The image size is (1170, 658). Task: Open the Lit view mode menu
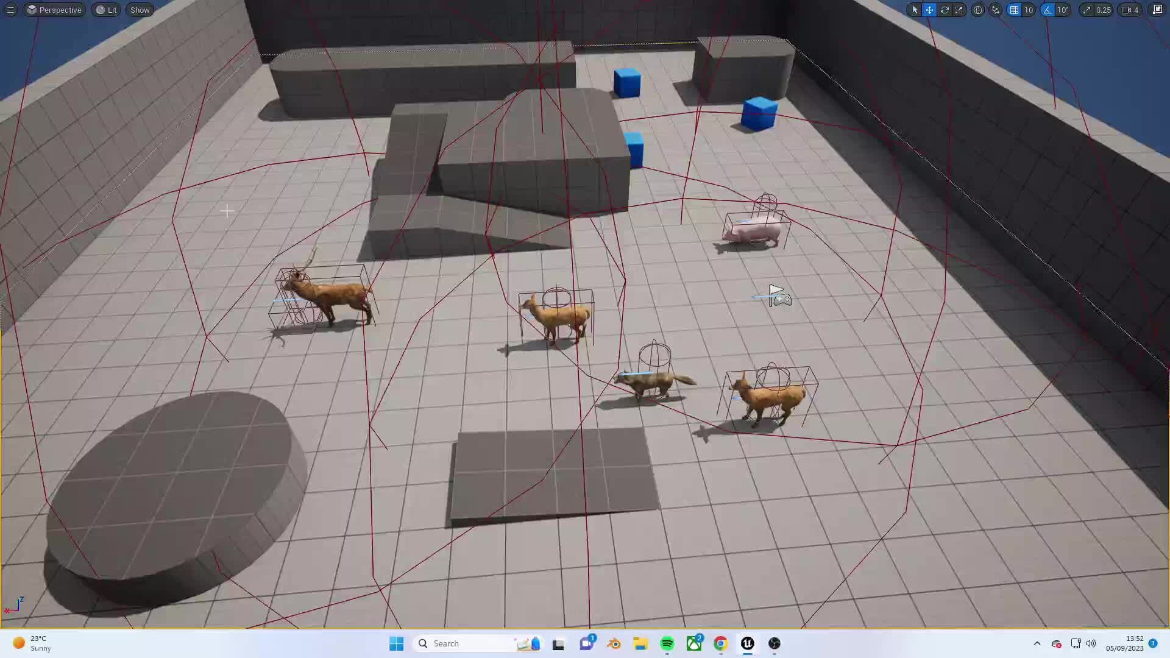(106, 10)
